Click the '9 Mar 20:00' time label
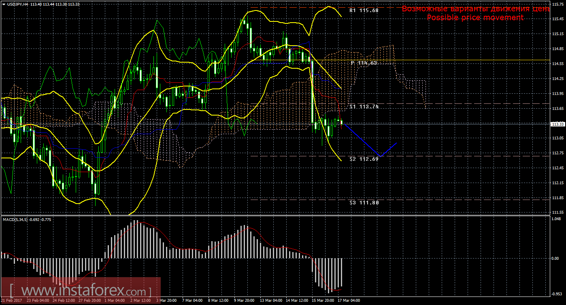Screen dimensions: 566x305 (x=244, y=301)
